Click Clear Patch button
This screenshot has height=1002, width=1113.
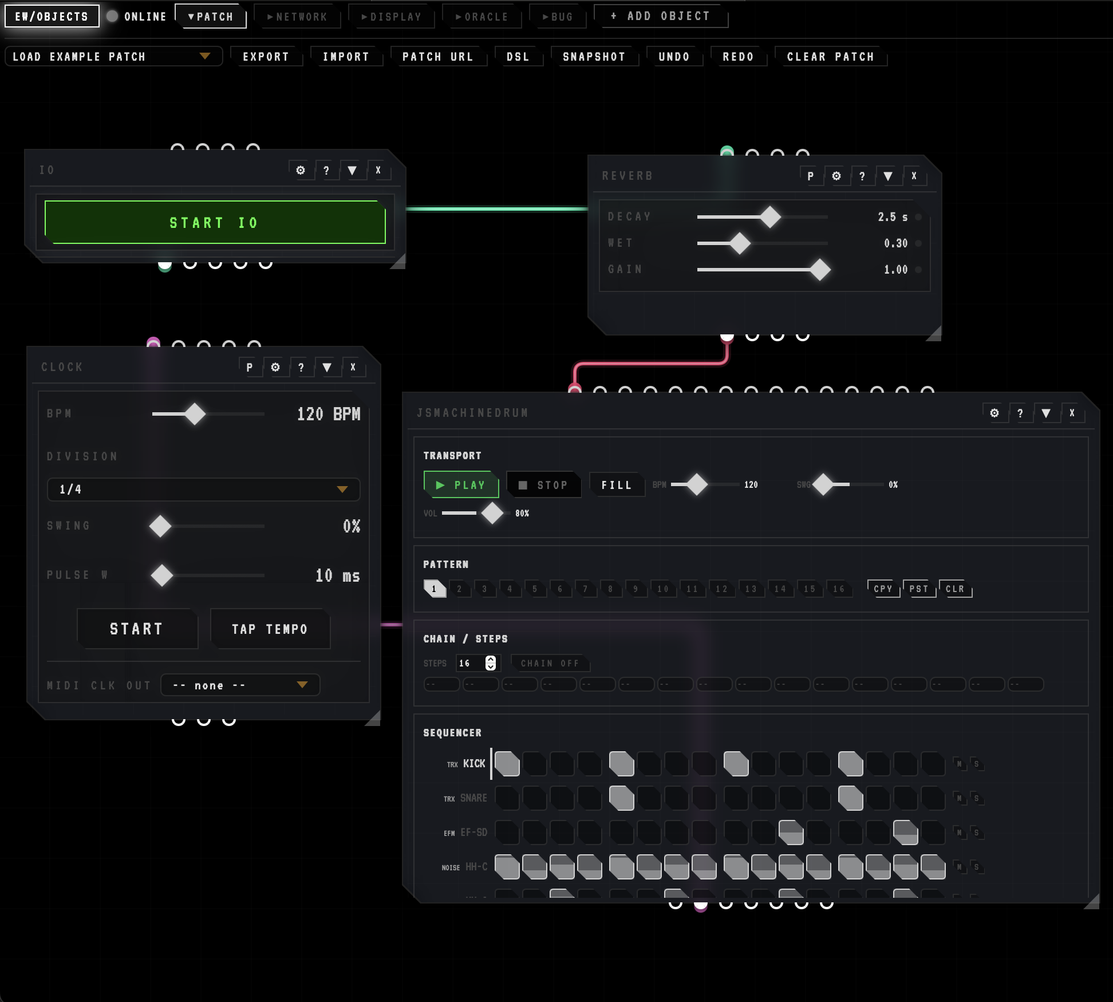tap(831, 57)
